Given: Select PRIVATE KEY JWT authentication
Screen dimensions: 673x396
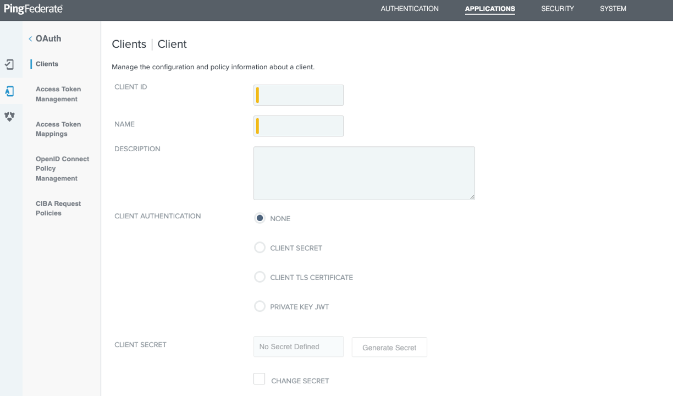Looking at the screenshot, I should pos(260,306).
